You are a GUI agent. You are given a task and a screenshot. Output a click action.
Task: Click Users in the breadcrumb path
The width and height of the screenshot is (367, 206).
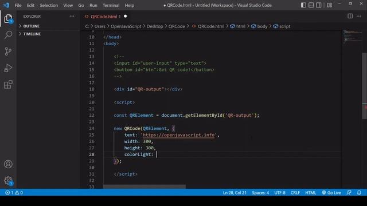coord(100,26)
